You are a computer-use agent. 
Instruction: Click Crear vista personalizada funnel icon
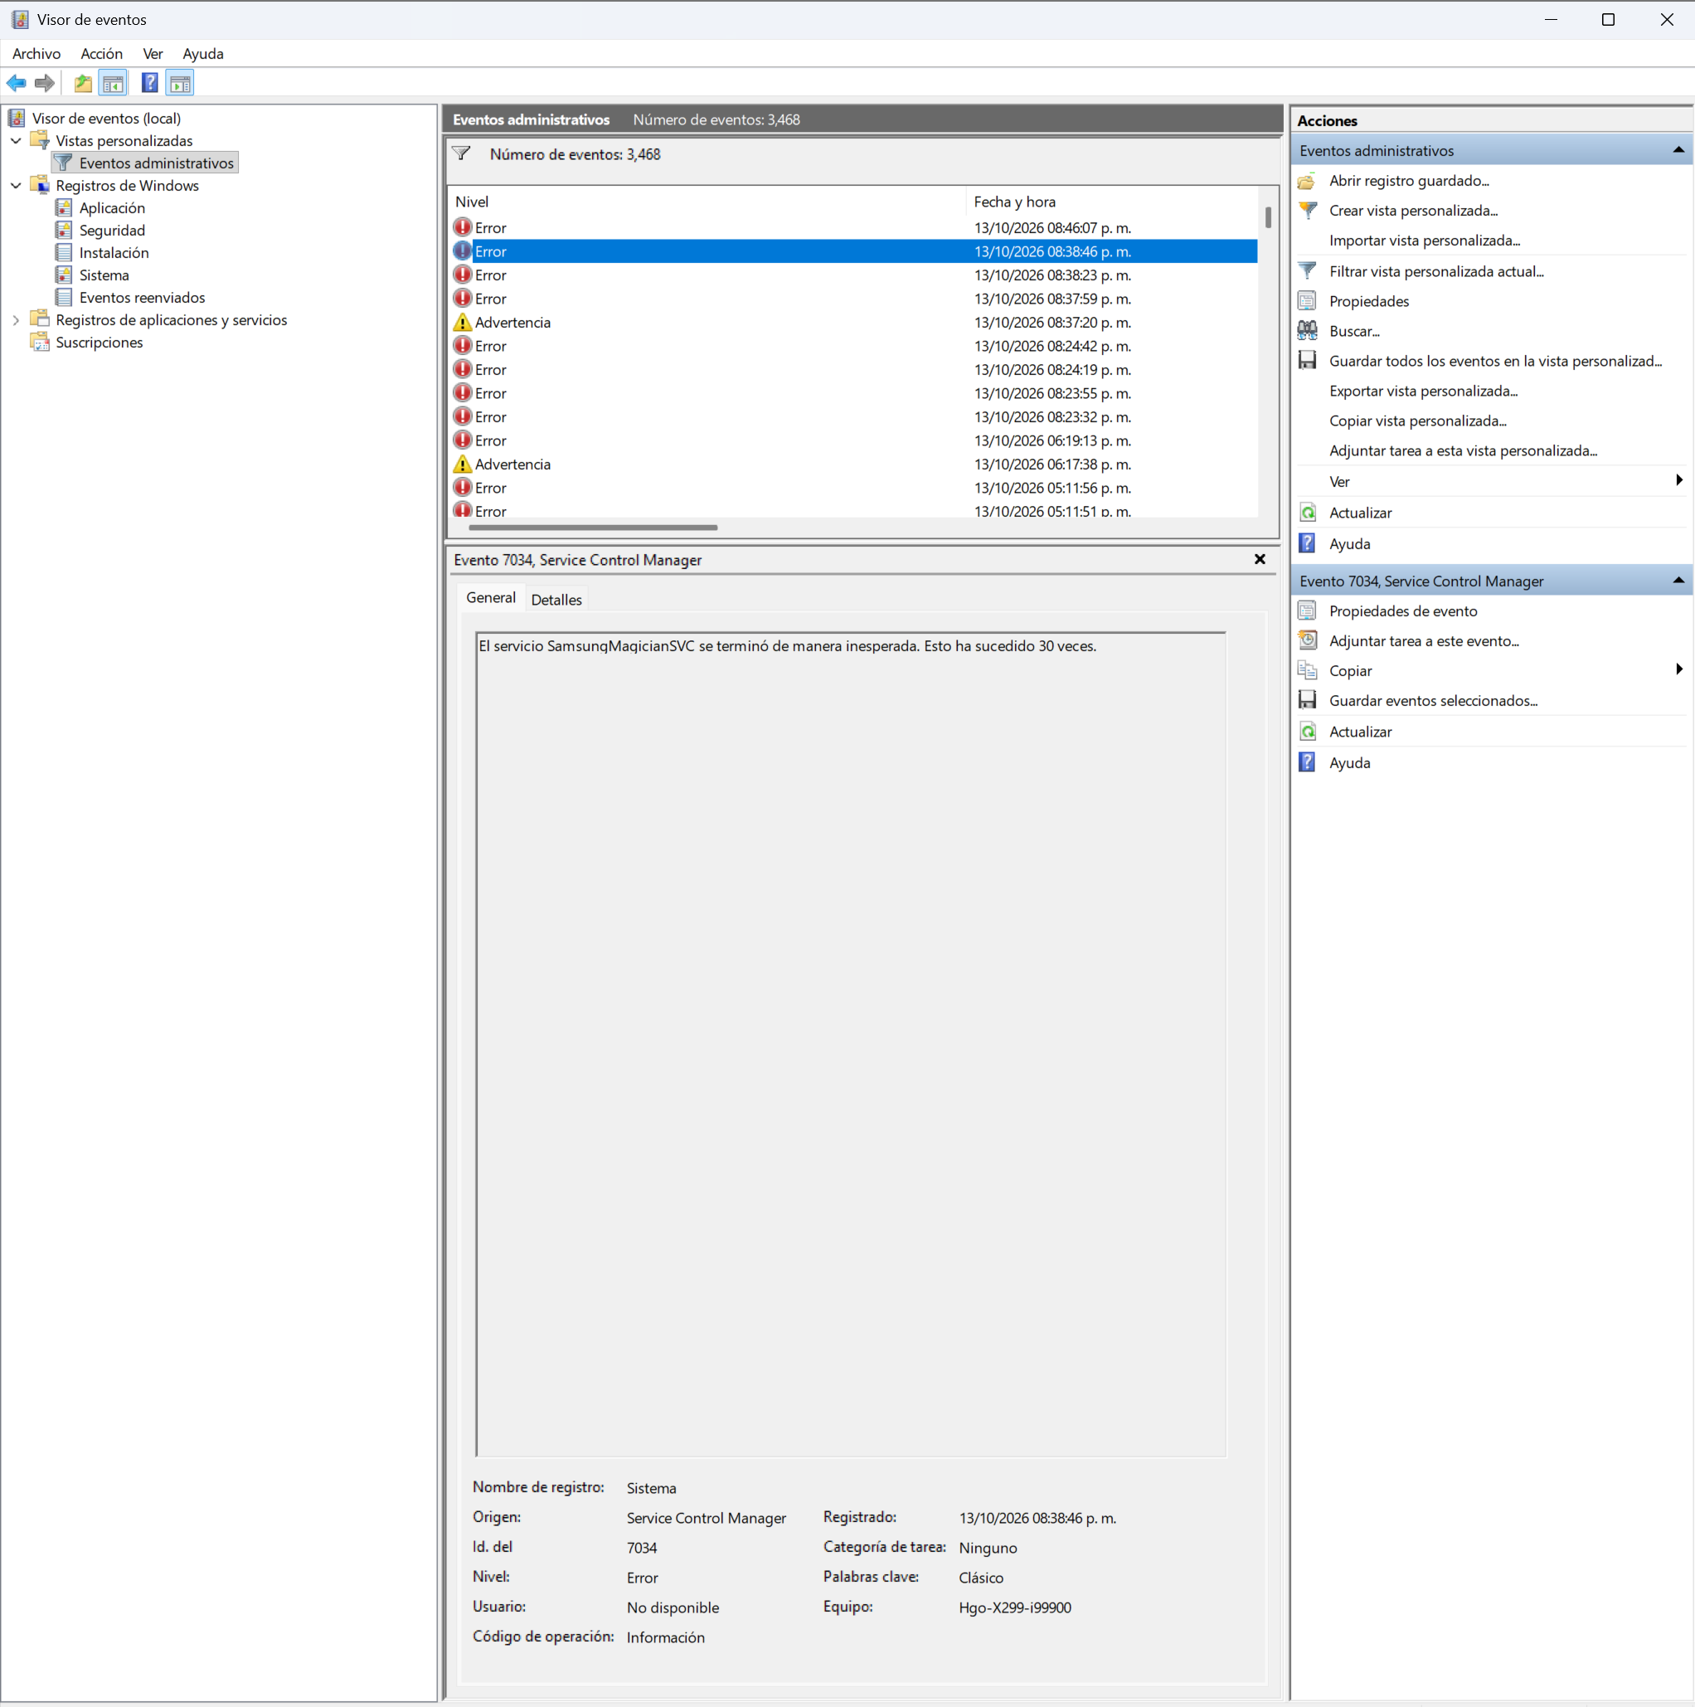[1308, 211]
